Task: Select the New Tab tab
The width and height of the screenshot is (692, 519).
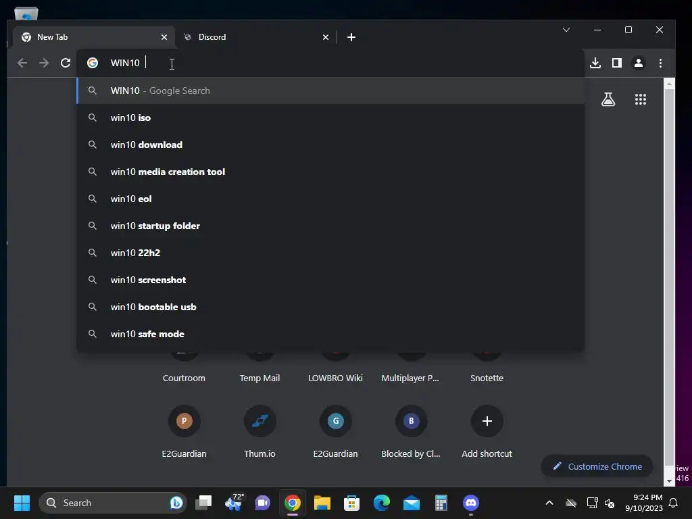Action: point(93,37)
